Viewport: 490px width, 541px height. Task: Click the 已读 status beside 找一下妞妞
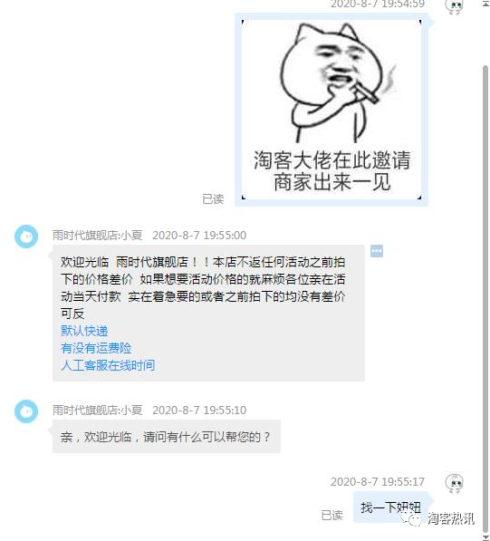[332, 515]
